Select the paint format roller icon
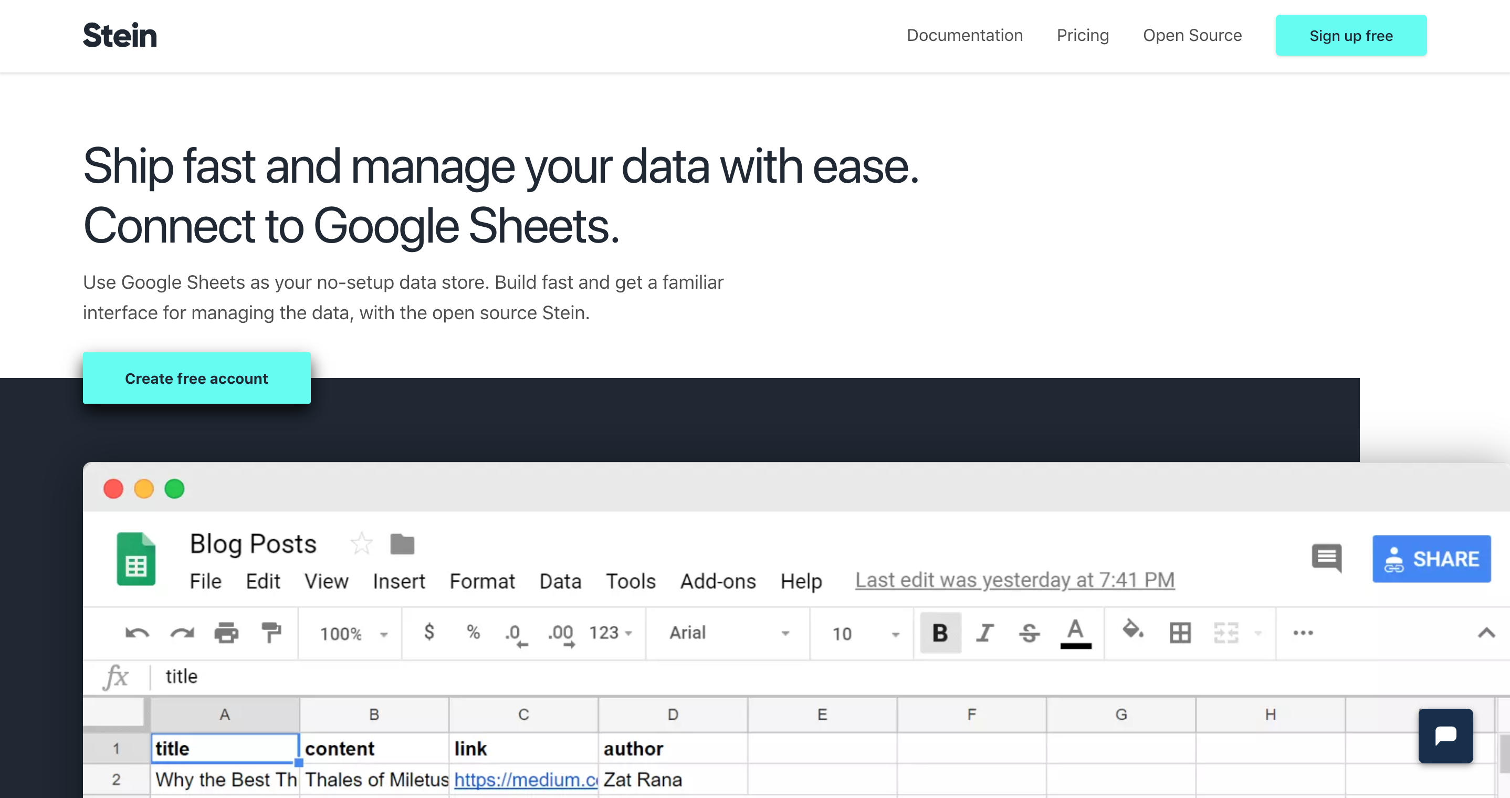Screen dimensions: 1510x798 (271, 633)
